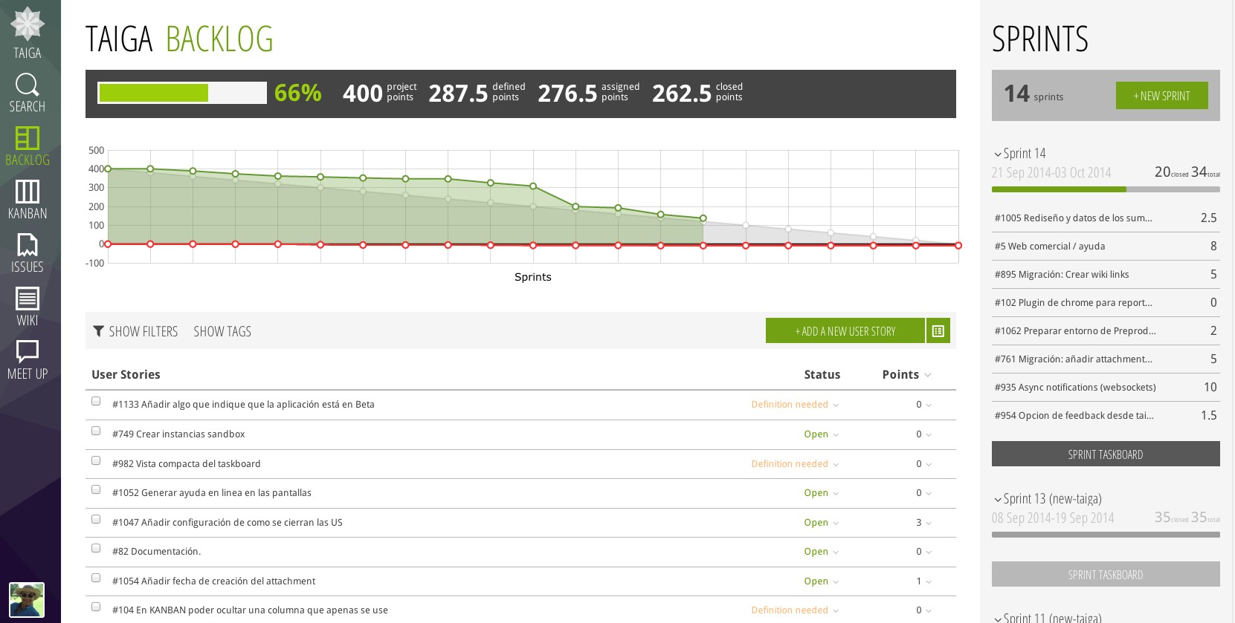The height and width of the screenshot is (623, 1235).
Task: Open Sprint 13 Sprint Taskboard button
Action: click(x=1106, y=575)
